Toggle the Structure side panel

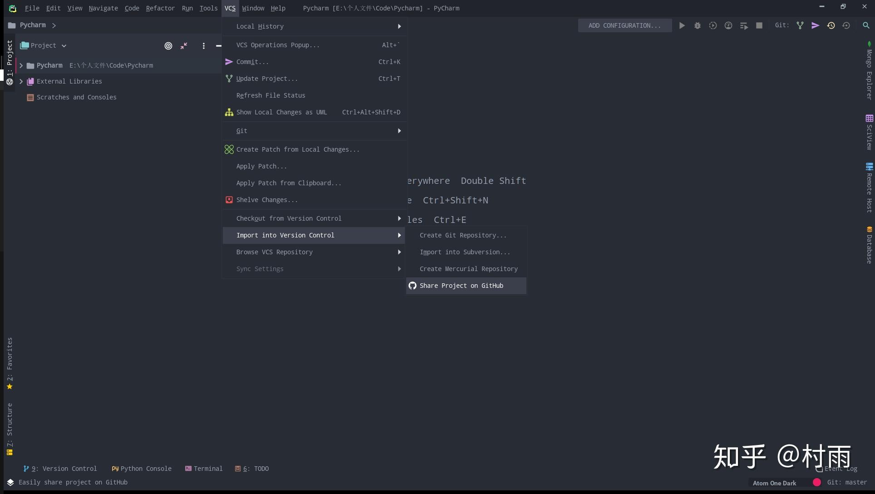coord(10,429)
